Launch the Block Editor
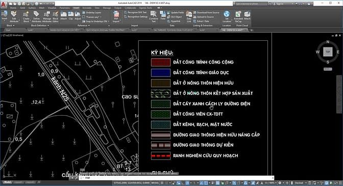This screenshot has height=186, width=343. tap(56, 17)
